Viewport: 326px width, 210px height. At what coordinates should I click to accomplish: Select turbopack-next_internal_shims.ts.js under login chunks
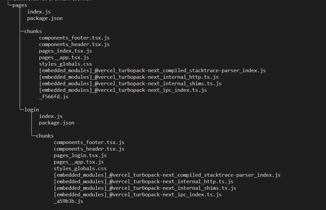(145, 188)
